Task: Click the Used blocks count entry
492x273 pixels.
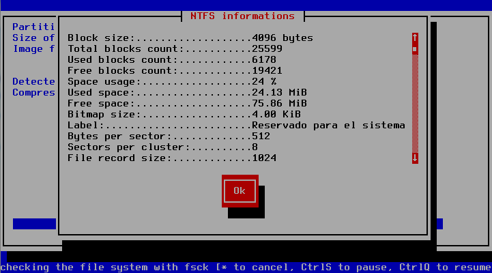Action: (x=172, y=60)
